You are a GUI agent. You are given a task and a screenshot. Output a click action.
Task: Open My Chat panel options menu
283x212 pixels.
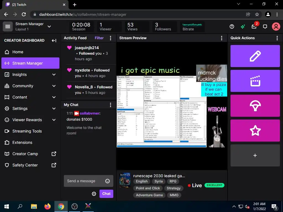pyautogui.click(x=111, y=105)
